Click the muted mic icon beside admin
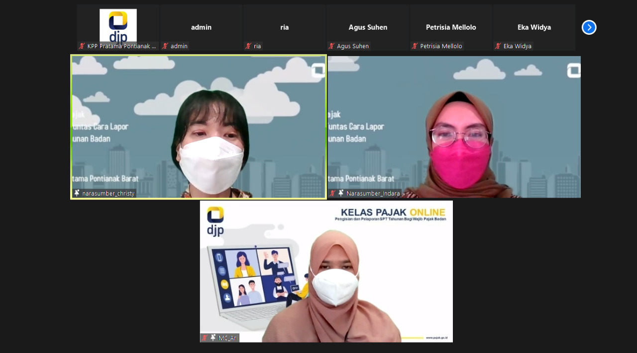 165,46
